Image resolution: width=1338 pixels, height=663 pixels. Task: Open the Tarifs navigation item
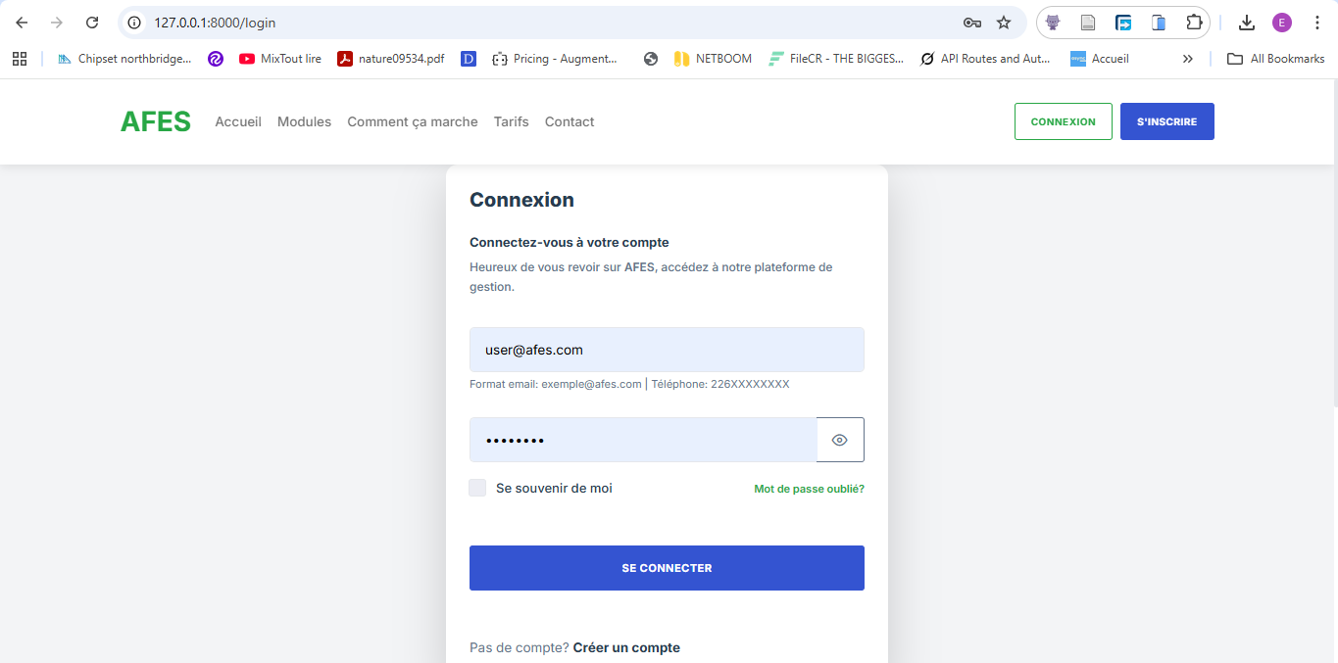click(511, 122)
